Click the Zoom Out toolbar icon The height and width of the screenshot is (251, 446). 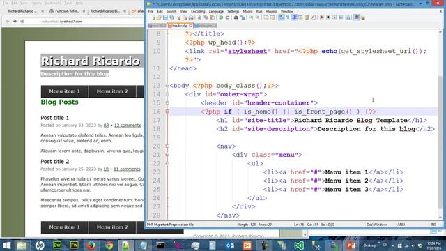[258, 17]
